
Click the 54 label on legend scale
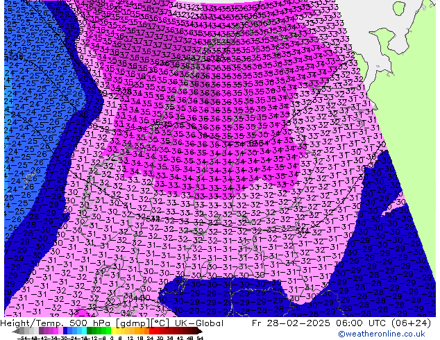tap(200, 338)
